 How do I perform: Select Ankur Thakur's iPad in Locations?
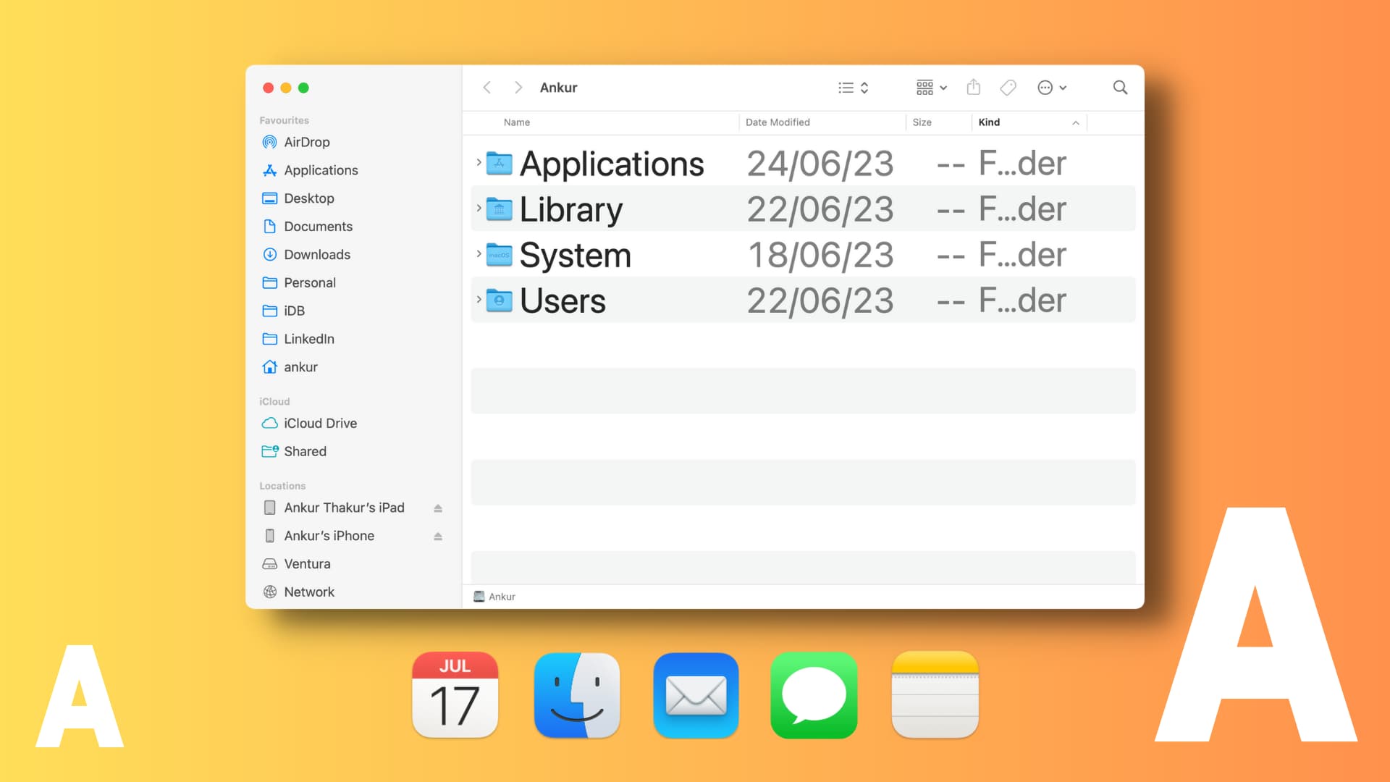[344, 508]
